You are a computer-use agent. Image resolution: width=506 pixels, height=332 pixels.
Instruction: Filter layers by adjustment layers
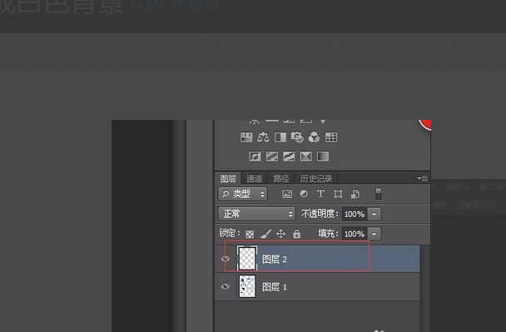pyautogui.click(x=304, y=194)
